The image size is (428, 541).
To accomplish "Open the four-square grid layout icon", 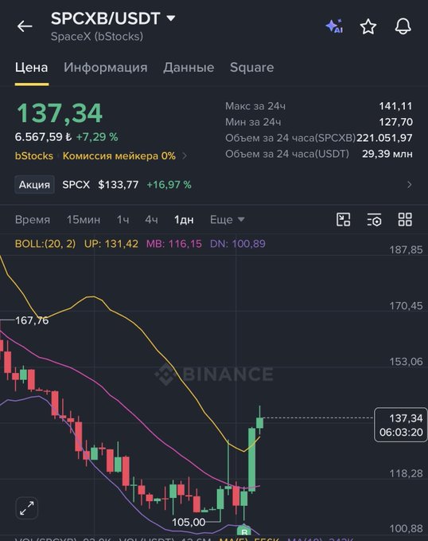I will [x=405, y=219].
